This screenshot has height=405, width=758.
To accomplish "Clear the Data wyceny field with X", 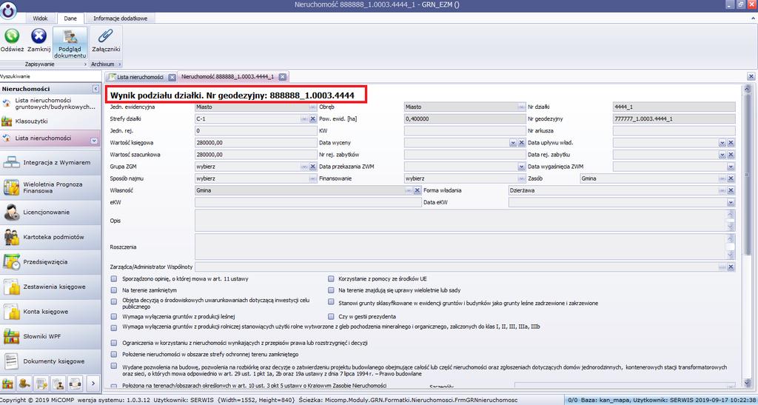I will point(522,143).
